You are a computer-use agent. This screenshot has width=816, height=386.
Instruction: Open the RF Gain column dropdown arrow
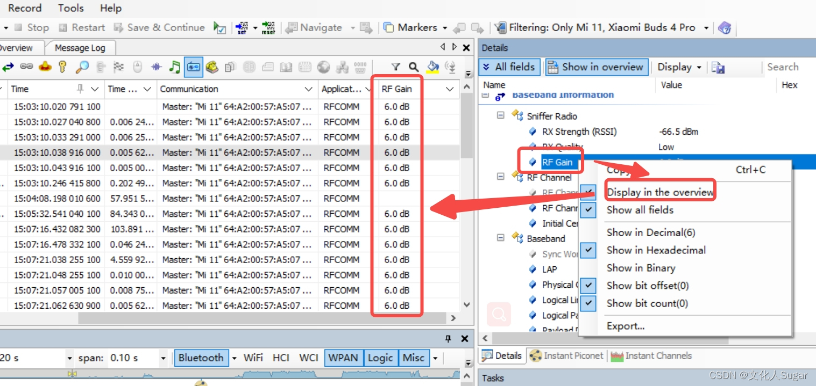450,89
